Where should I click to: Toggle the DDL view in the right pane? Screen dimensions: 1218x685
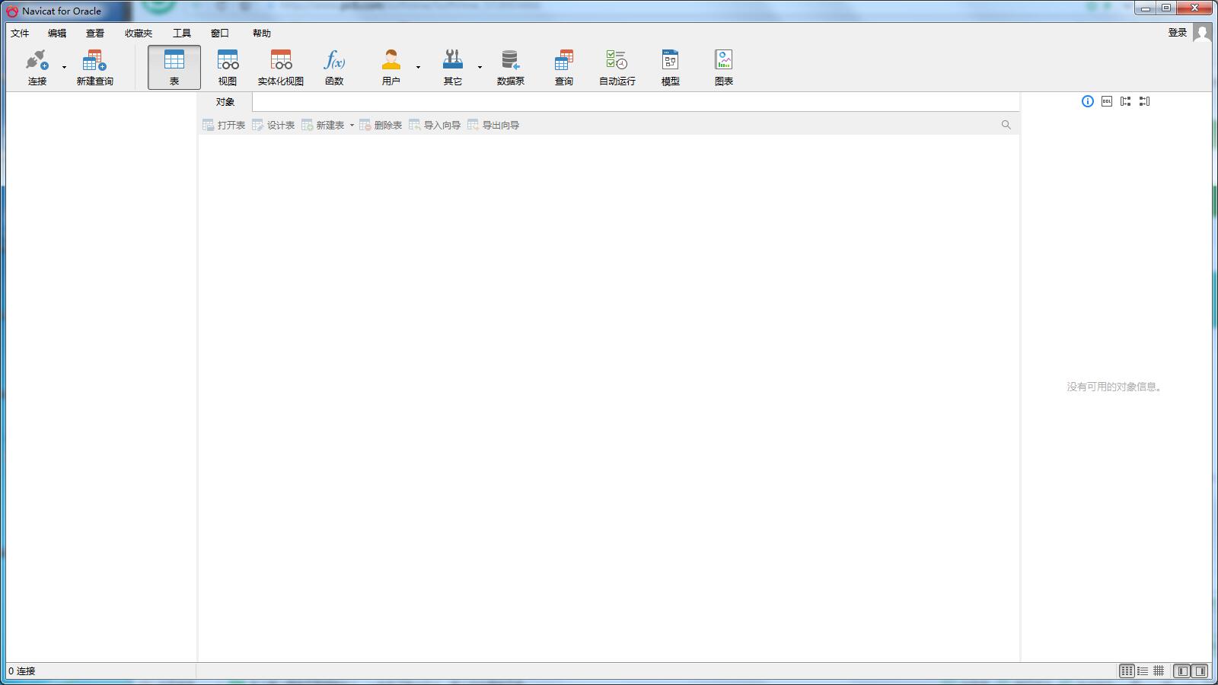pyautogui.click(x=1105, y=101)
